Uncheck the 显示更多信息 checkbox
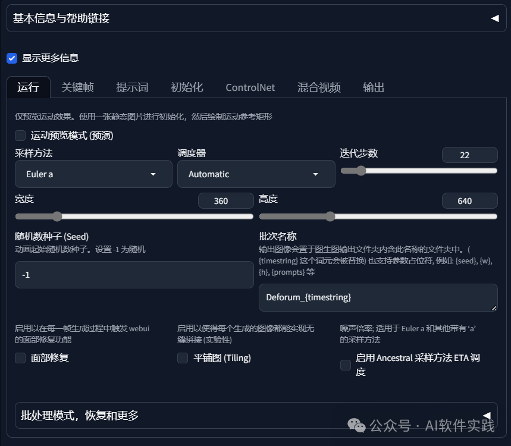Image resolution: width=511 pixels, height=446 pixels. coord(12,58)
